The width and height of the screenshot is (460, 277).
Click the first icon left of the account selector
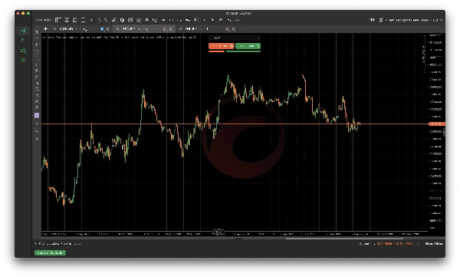[x=380, y=20]
